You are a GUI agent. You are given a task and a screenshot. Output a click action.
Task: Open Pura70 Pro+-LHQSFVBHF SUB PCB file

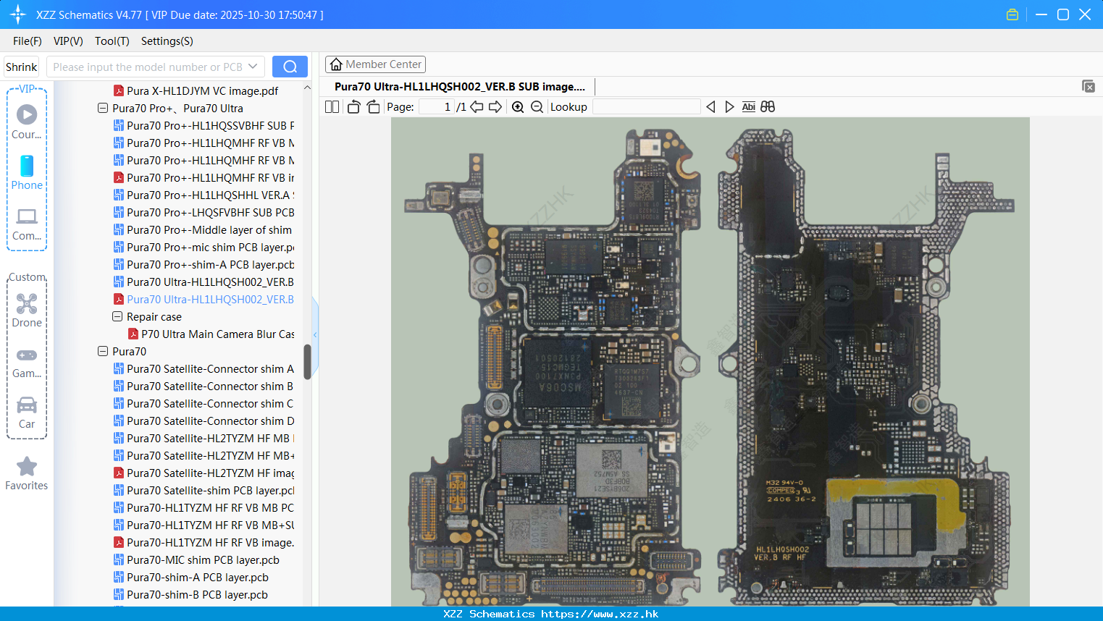point(204,212)
